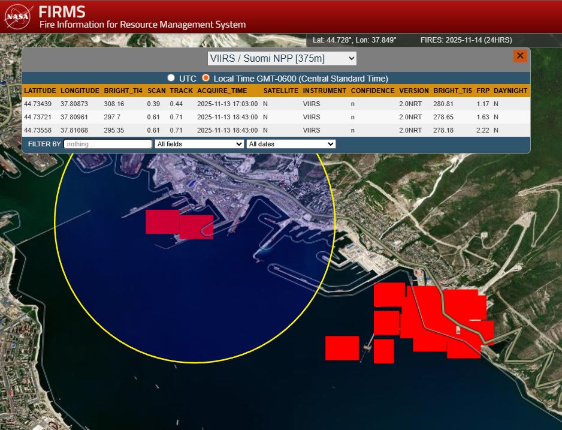Click FRP value 1.63
Viewport: 562px width, 430px height.
(483, 117)
